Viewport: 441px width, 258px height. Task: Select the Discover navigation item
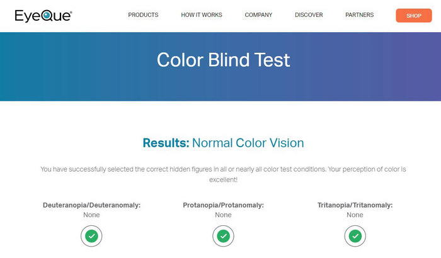[309, 15]
